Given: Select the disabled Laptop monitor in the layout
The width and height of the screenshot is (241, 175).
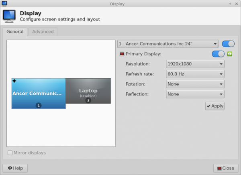Looking at the screenshot, I should point(88,91).
